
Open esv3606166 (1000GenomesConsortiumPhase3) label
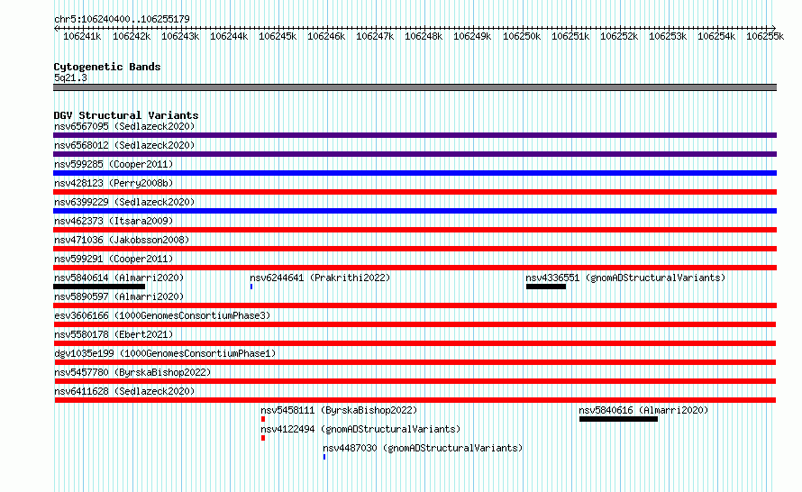[162, 315]
